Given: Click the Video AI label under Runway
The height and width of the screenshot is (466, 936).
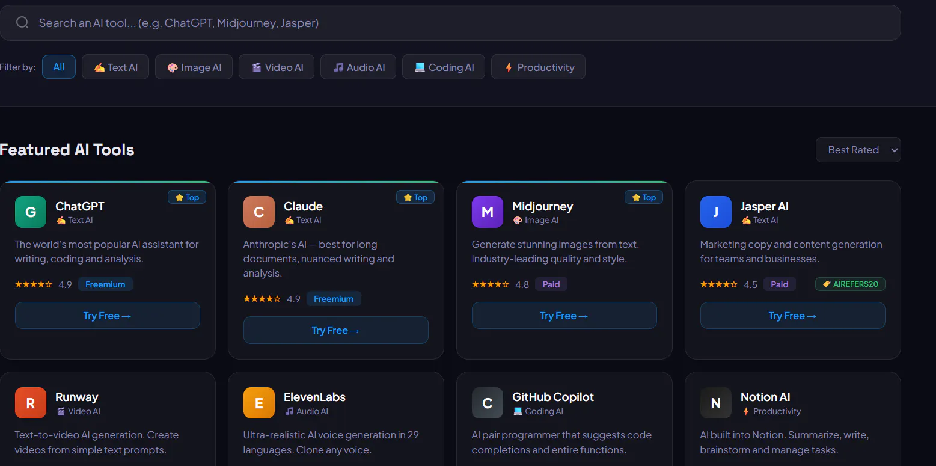Looking at the screenshot, I should 78,411.
